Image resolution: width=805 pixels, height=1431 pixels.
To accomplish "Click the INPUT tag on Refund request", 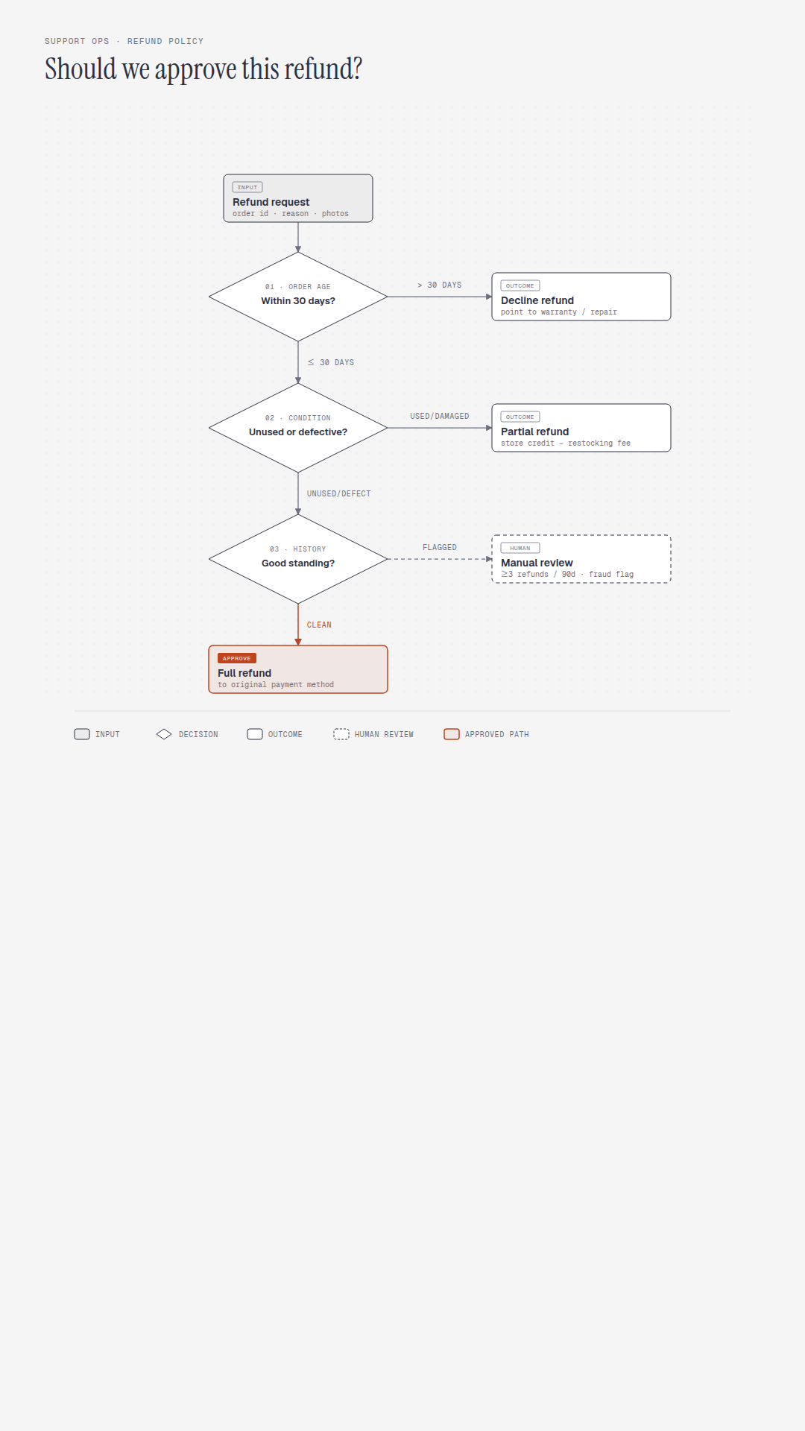I will pyautogui.click(x=247, y=187).
